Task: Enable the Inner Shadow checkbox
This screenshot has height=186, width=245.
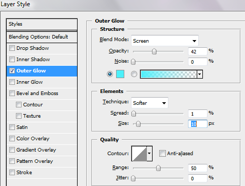Action: [12, 60]
